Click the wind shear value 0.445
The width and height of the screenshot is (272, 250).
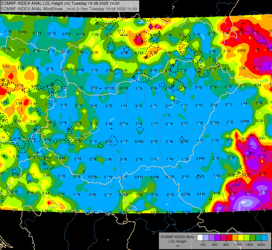[x=241, y=50]
